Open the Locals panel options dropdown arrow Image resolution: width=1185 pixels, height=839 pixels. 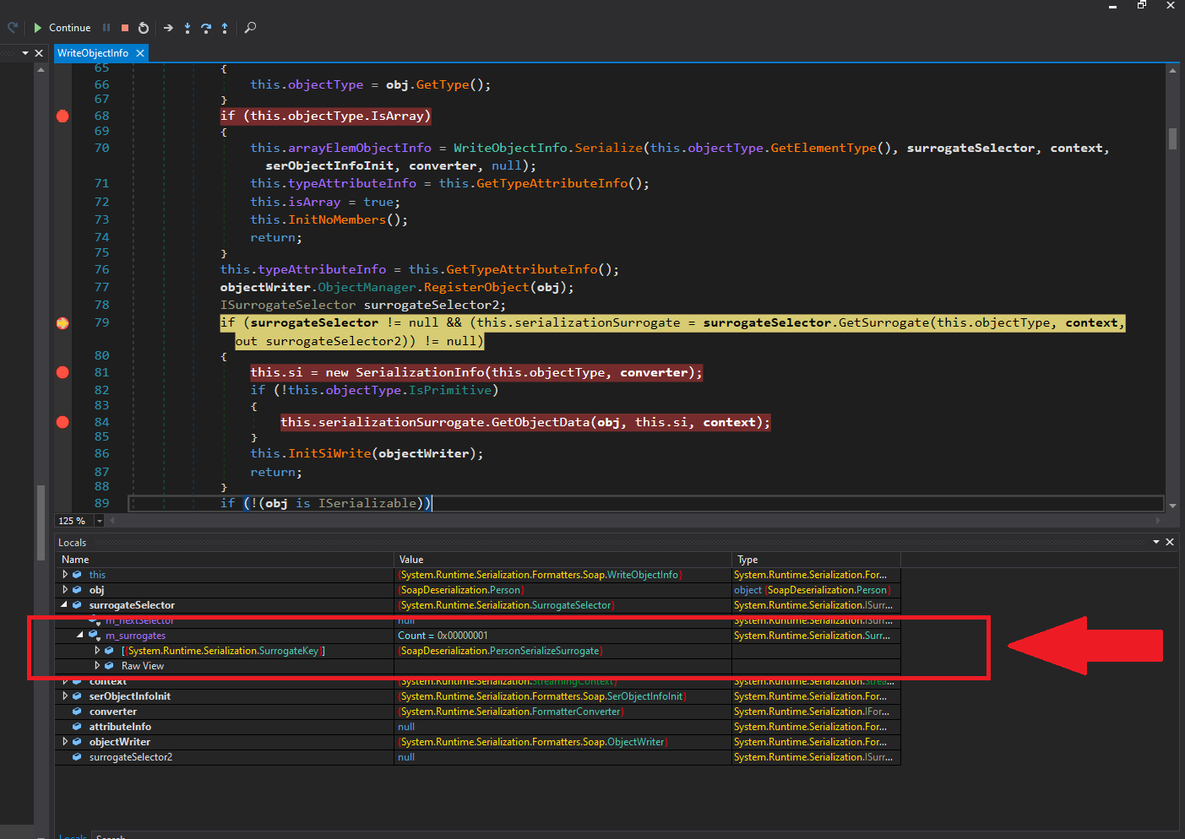point(1156,542)
